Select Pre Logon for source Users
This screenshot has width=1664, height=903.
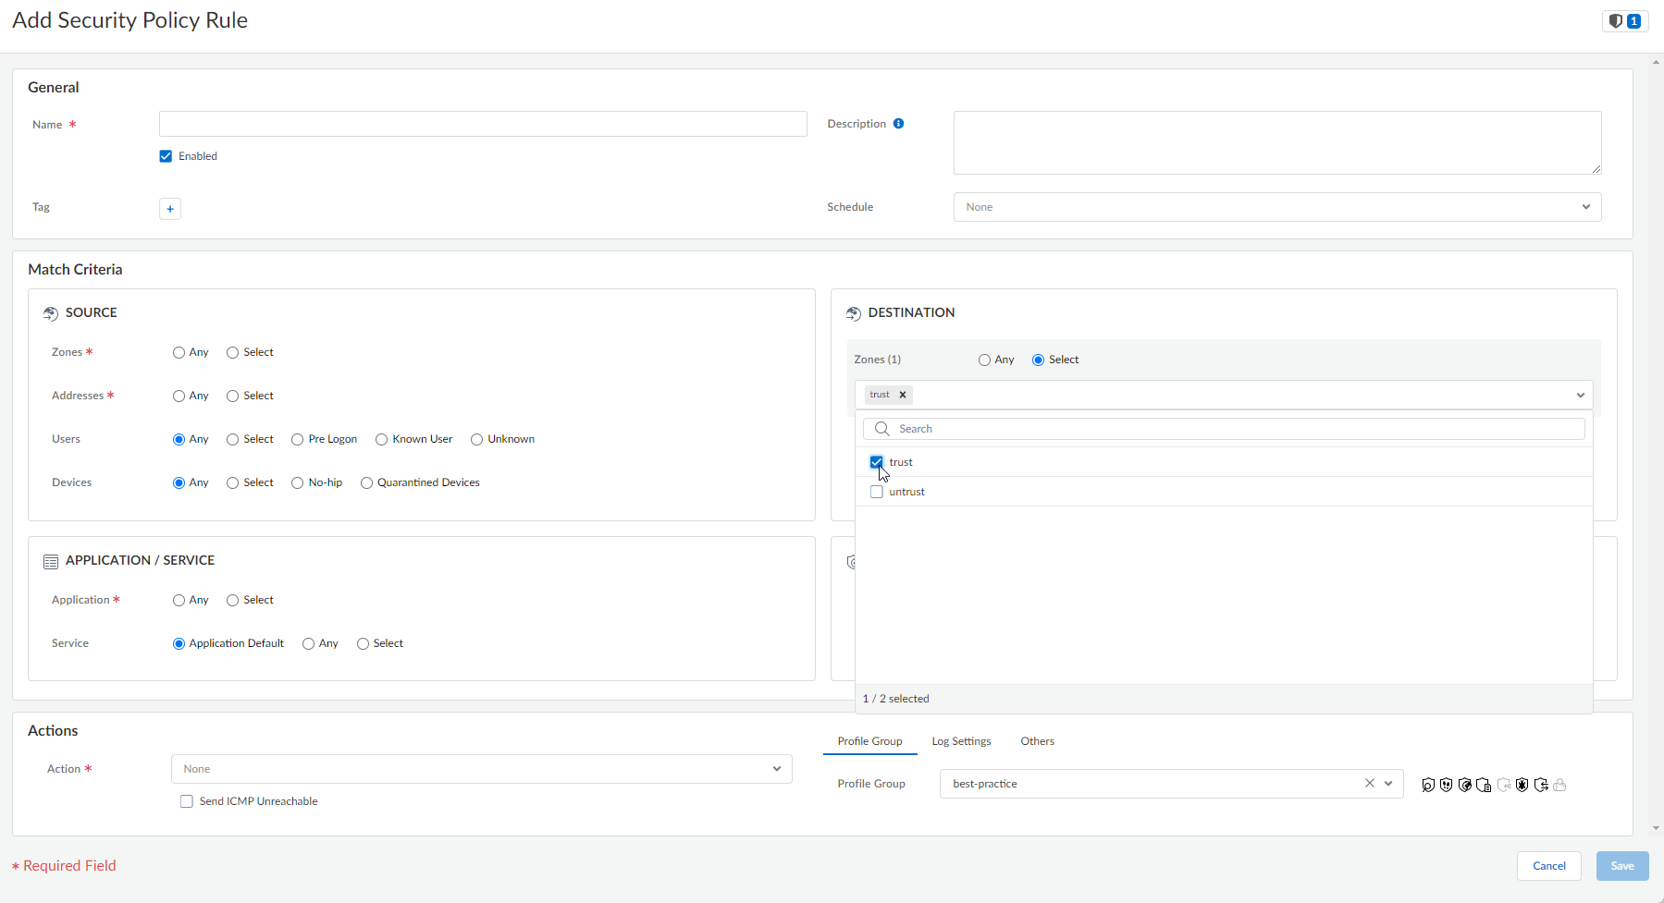click(298, 440)
